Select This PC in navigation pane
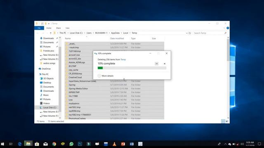The image size is (264, 148). (45, 74)
